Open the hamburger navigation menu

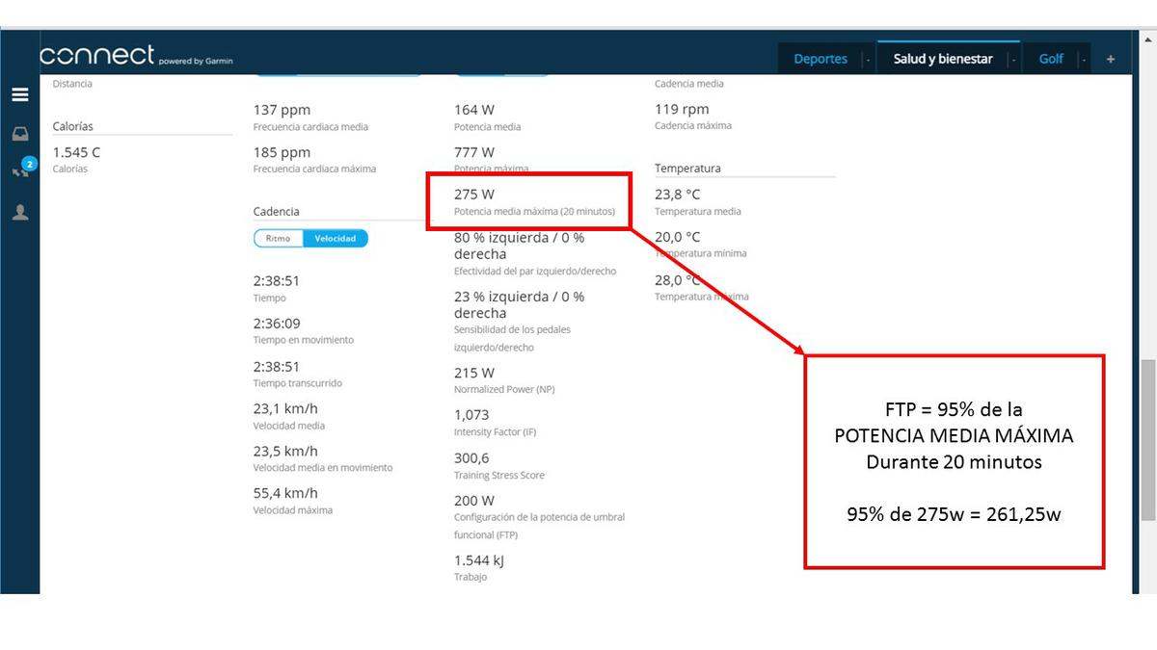pyautogui.click(x=19, y=94)
